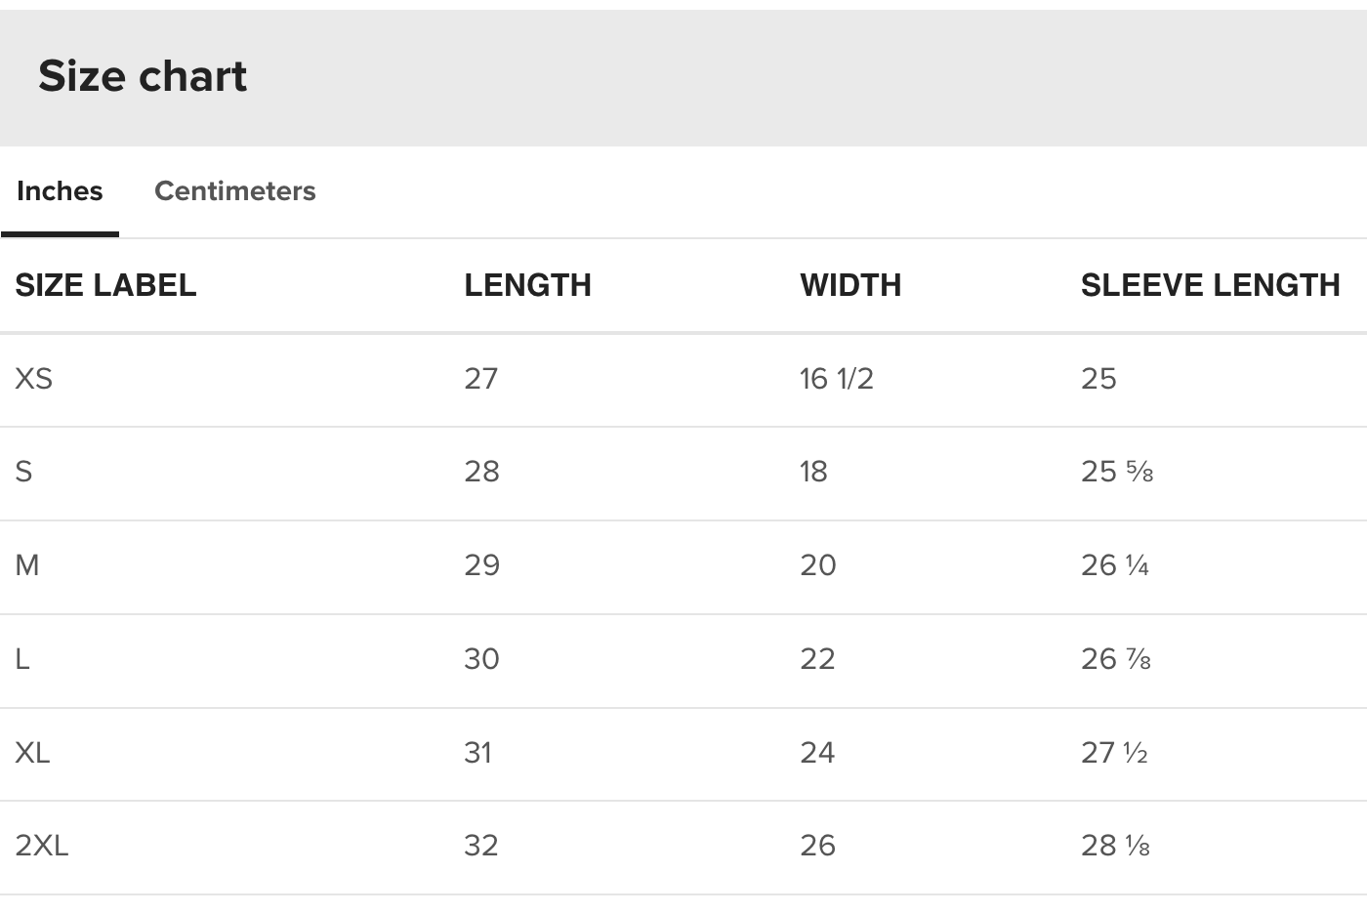The width and height of the screenshot is (1367, 914).
Task: Click the L sleeve length 26 ⅞
Action: click(1116, 659)
